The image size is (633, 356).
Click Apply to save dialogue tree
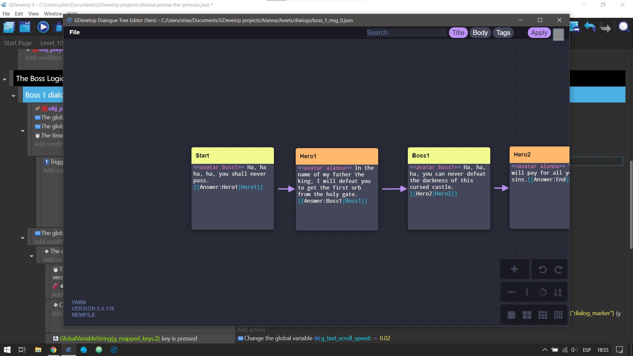pyautogui.click(x=539, y=33)
